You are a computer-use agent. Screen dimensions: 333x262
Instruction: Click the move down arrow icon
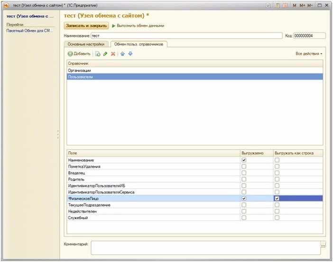point(130,54)
